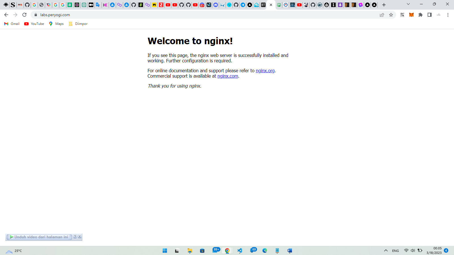Open the taskbar app with 69 badge
The image size is (454, 255).
click(253, 250)
